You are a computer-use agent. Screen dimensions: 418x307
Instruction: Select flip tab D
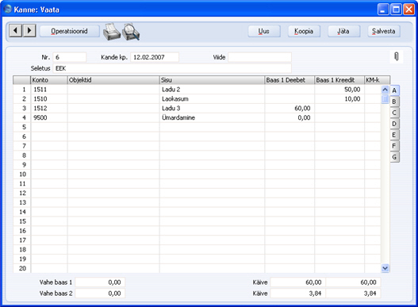click(394, 124)
